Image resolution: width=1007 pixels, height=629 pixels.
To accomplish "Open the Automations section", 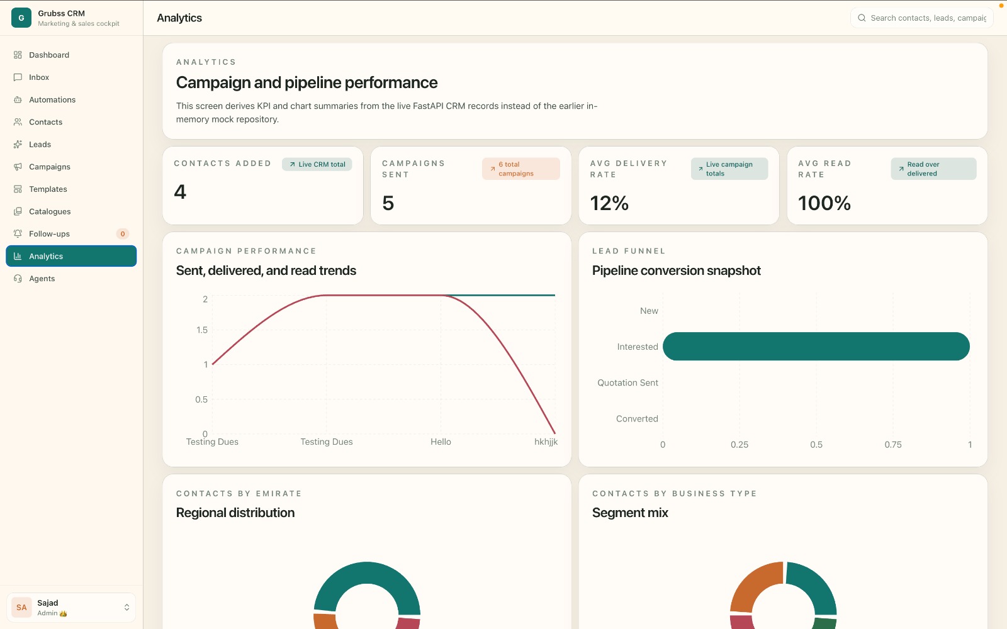I will pyautogui.click(x=71, y=99).
